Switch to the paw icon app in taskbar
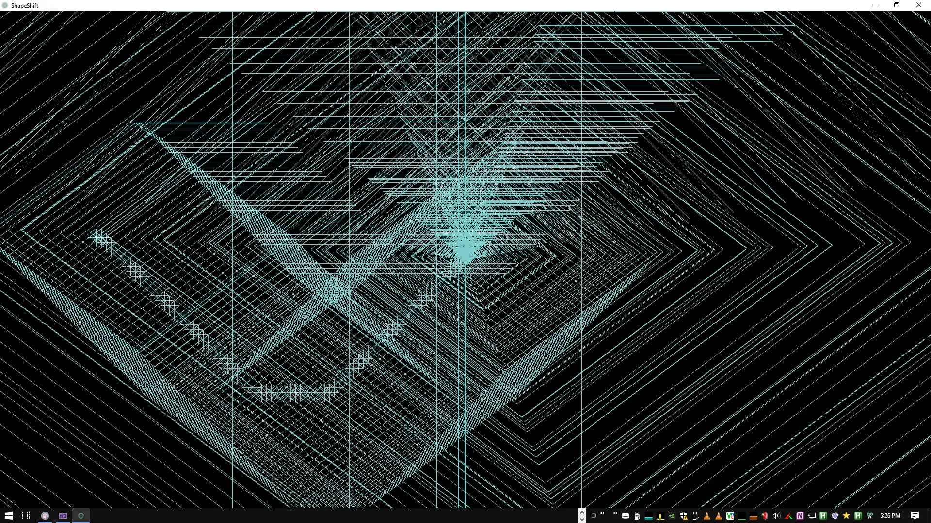 point(45,516)
